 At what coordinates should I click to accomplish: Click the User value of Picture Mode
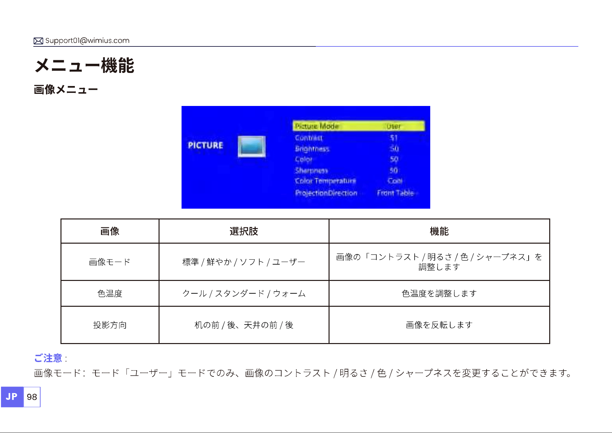pyautogui.click(x=394, y=126)
